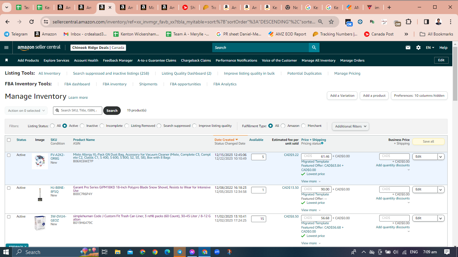Open Chrome's three-dot menu
The width and height of the screenshot is (458, 257).
450,22
